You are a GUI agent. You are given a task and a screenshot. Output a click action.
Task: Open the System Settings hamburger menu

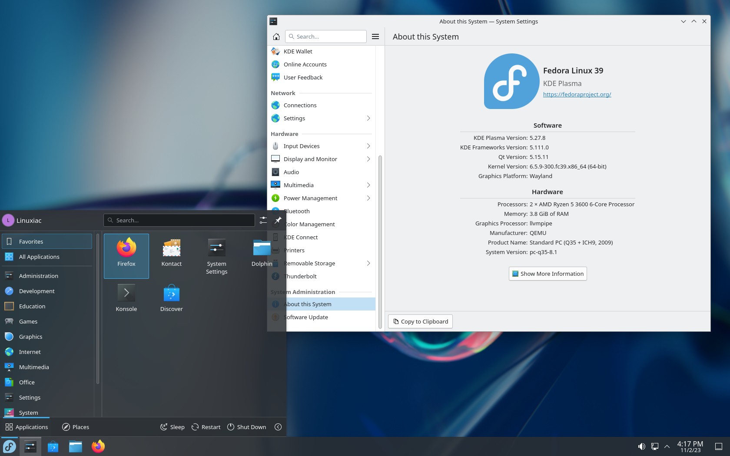(x=375, y=36)
